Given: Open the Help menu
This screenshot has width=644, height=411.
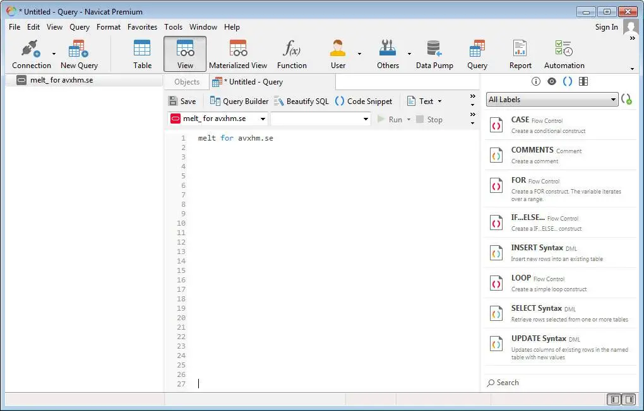Looking at the screenshot, I should click(x=232, y=27).
